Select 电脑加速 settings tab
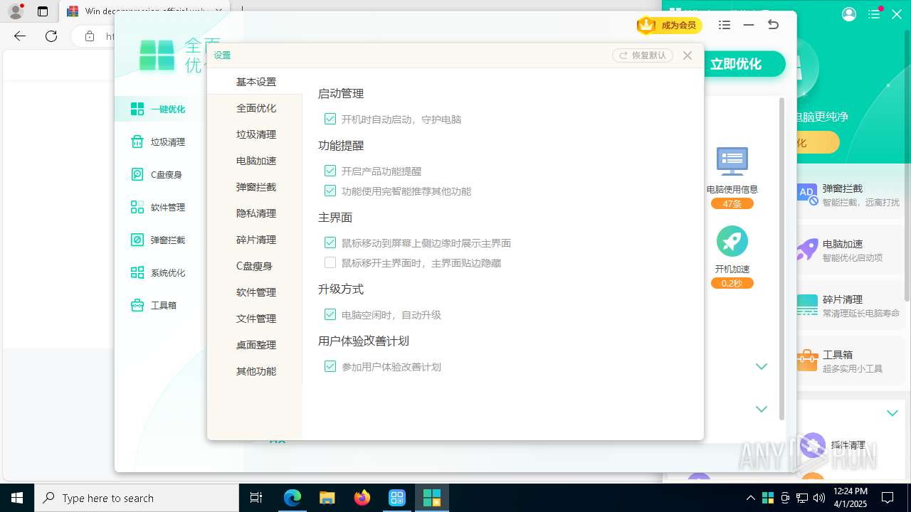 (256, 161)
